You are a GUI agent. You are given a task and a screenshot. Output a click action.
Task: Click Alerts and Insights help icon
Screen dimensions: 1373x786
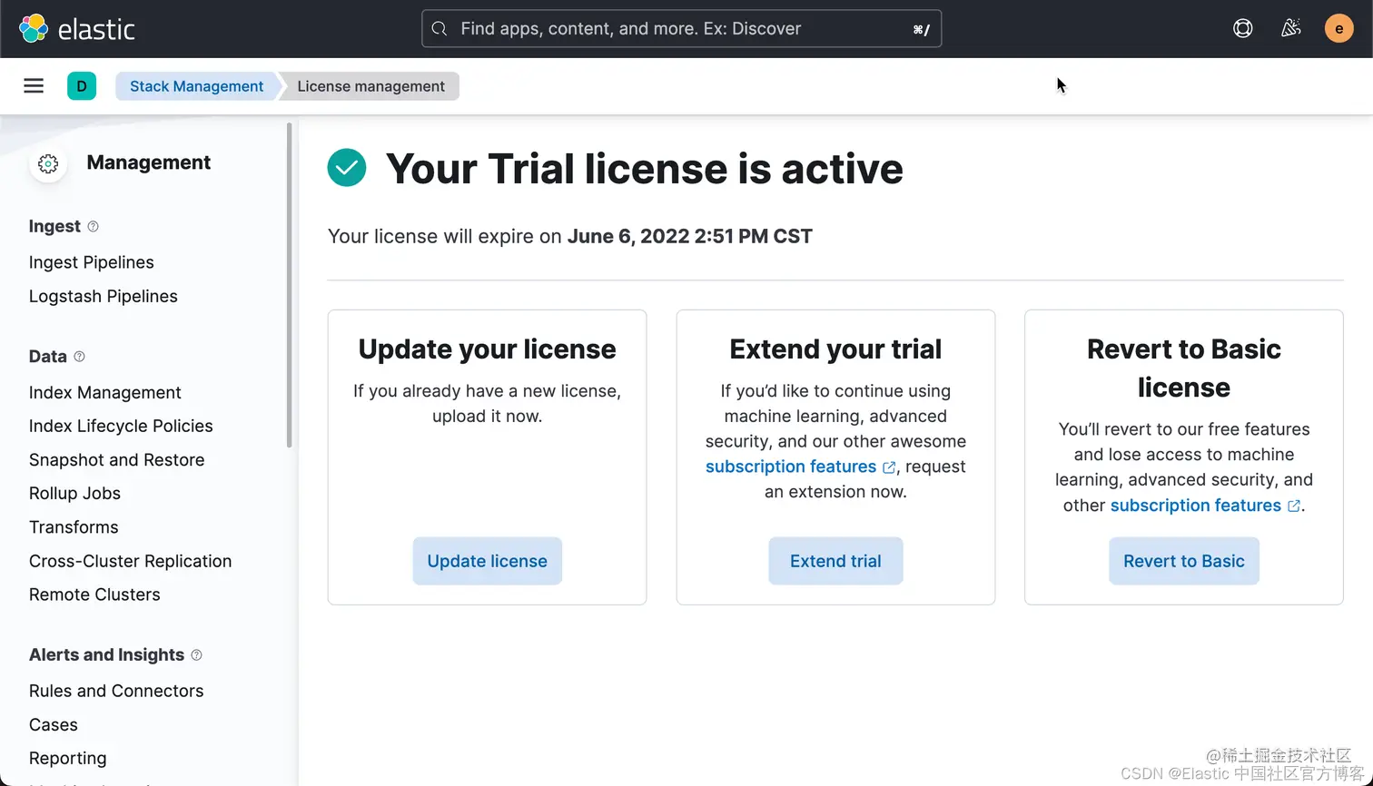click(196, 655)
